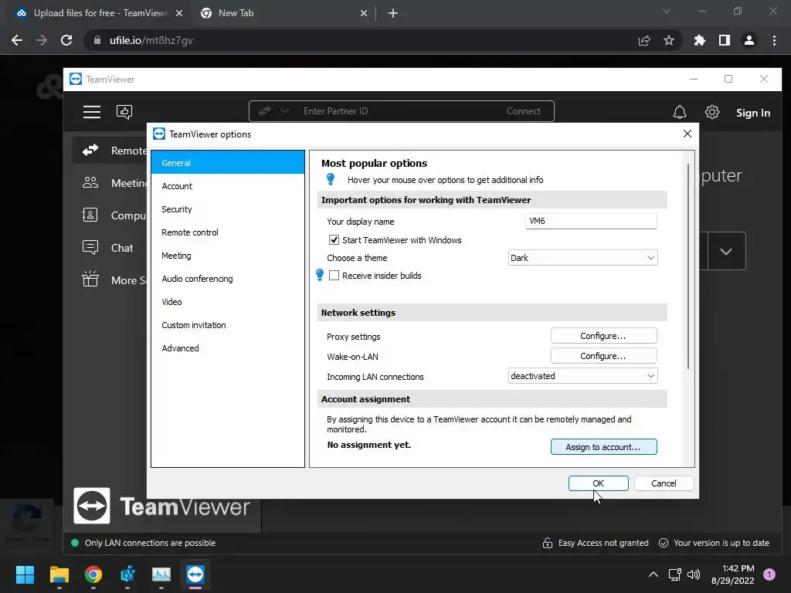Click the dimmed Connect button
791x593 pixels.
coord(523,111)
